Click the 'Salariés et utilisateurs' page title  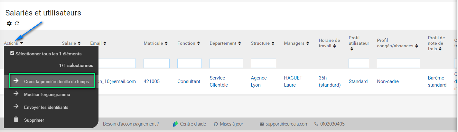coord(43,13)
